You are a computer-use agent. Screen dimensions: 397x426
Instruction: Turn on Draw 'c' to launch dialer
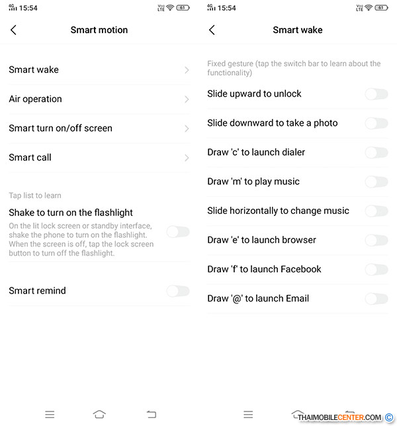(376, 152)
